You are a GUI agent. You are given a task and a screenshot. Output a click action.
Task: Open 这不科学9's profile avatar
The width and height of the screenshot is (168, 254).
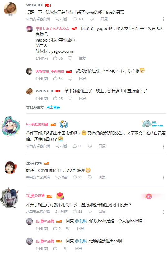(11, 168)
